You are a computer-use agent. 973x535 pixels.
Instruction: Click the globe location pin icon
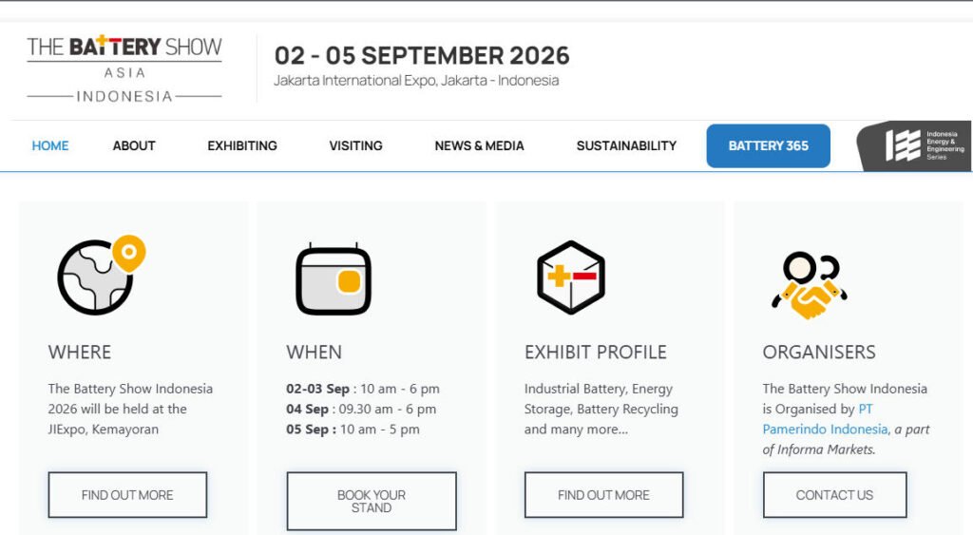[101, 276]
